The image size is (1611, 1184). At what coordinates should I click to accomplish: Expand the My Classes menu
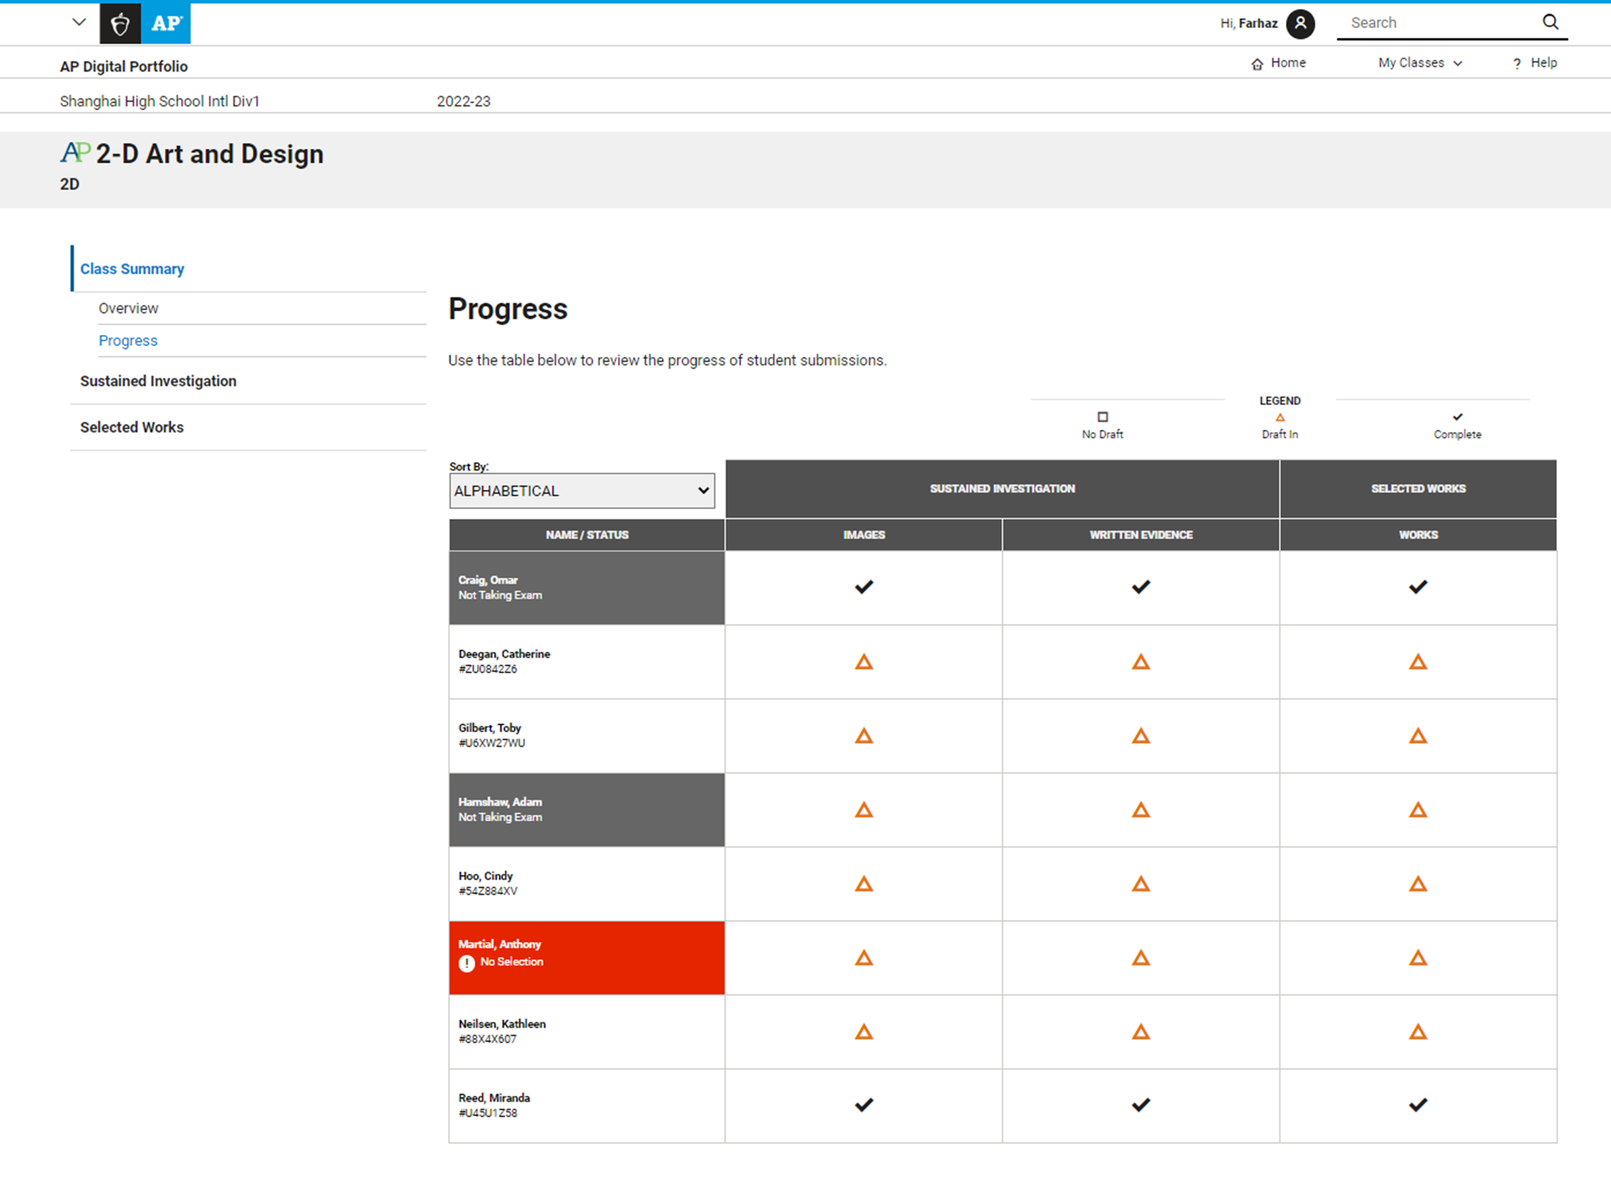(1419, 63)
